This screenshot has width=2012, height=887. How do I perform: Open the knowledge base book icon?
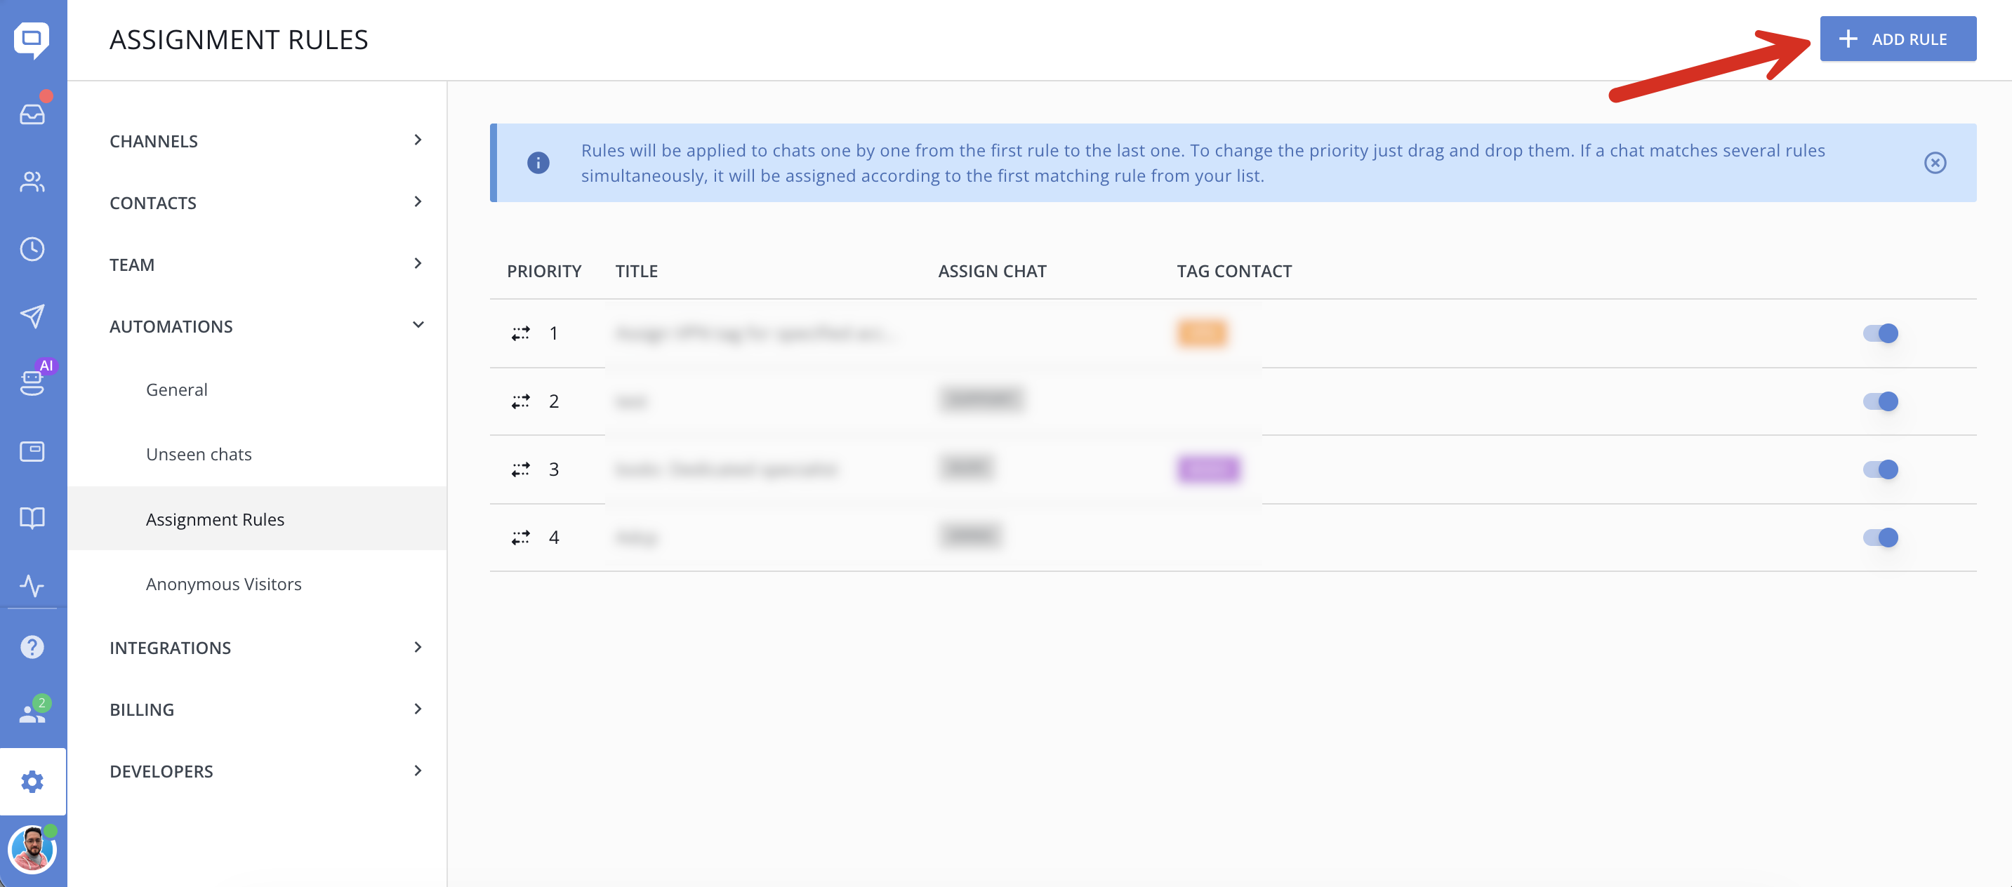pyautogui.click(x=32, y=518)
